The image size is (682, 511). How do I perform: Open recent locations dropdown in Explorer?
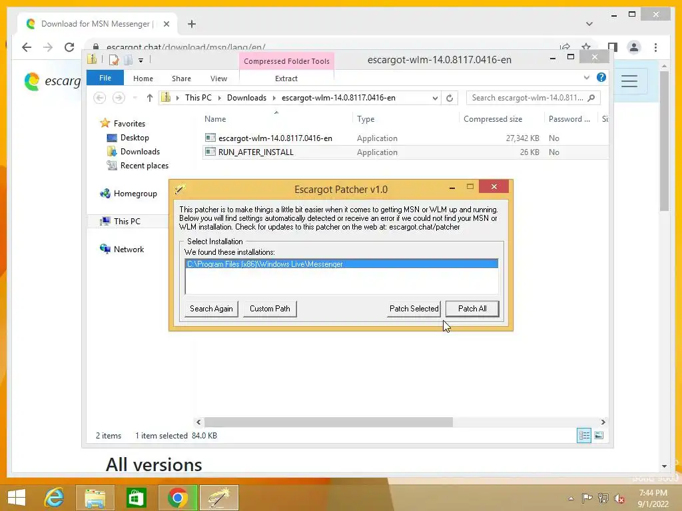(135, 98)
